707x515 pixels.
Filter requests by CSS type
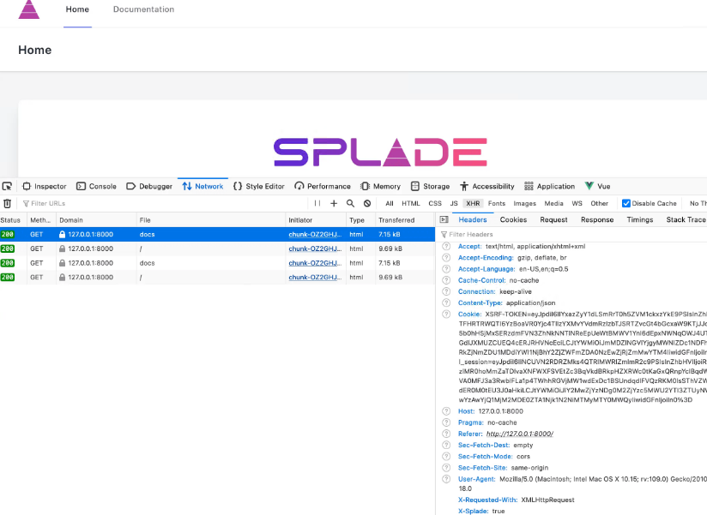click(435, 203)
